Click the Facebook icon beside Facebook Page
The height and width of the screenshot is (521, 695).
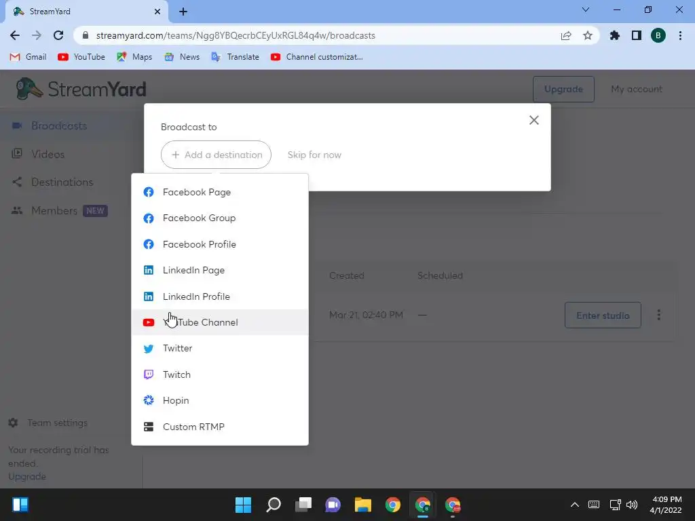[149, 192]
